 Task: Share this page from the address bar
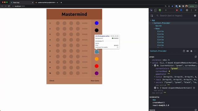pos(169,6)
